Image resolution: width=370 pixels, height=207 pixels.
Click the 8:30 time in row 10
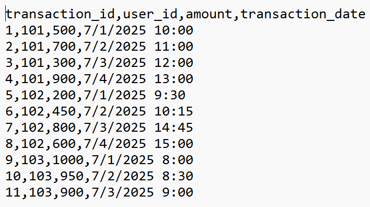[x=178, y=176]
